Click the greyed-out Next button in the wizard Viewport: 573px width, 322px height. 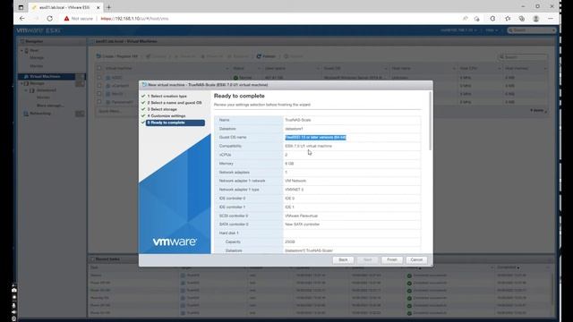[367, 260]
